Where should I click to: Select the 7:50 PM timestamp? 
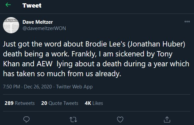click(x=12, y=87)
